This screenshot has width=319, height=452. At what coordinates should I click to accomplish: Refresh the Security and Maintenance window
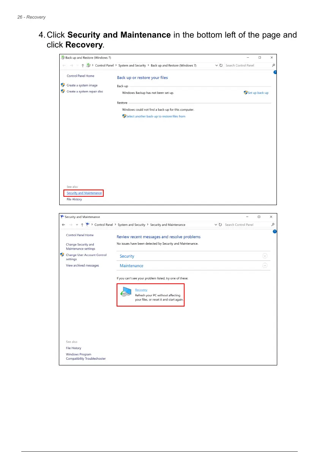[220, 224]
